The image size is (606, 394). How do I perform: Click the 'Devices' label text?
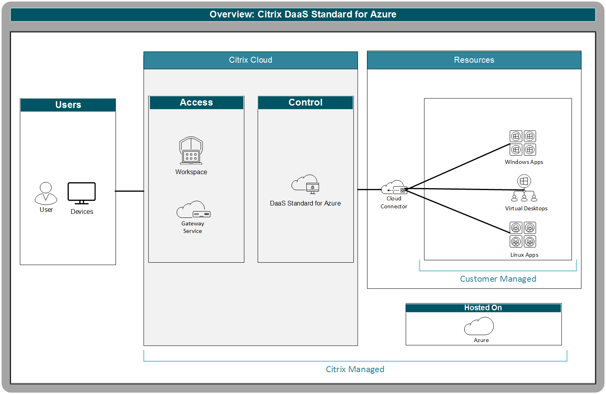click(x=82, y=212)
